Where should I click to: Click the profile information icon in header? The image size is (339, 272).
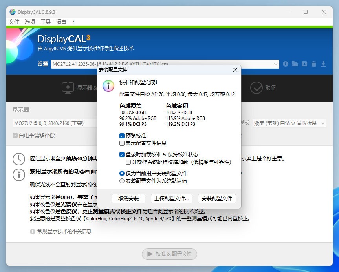click(286, 64)
